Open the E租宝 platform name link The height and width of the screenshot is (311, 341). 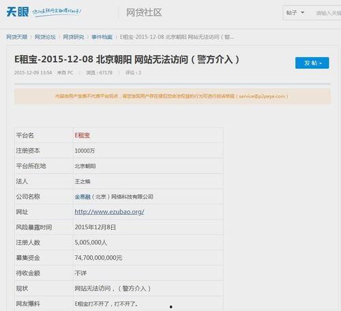click(x=83, y=136)
